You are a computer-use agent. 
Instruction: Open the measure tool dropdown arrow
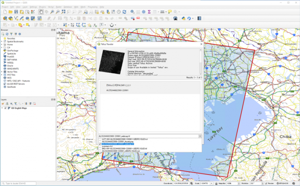(x=166, y=12)
